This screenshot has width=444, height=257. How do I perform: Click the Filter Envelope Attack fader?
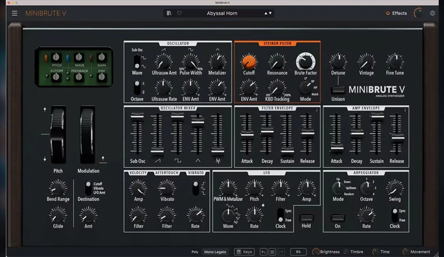tap(247, 135)
